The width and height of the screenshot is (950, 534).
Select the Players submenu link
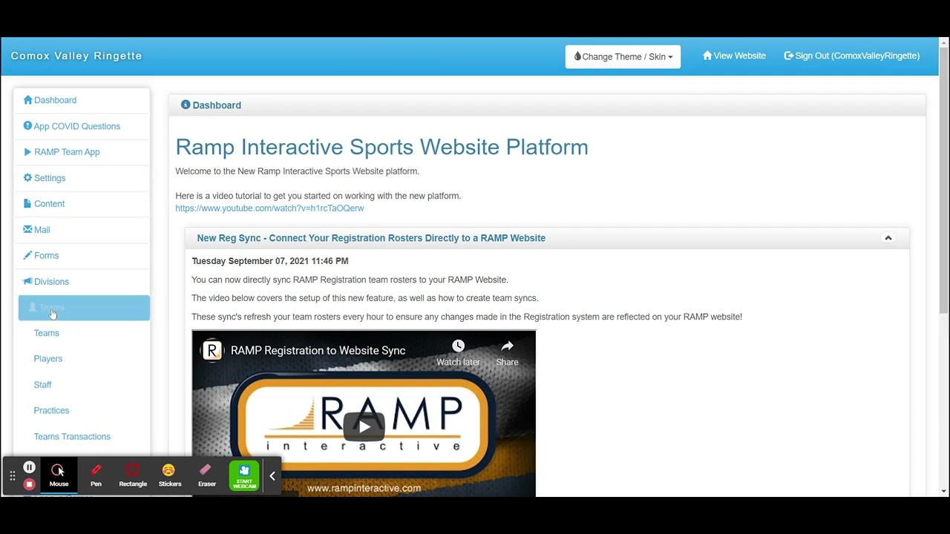tap(48, 359)
